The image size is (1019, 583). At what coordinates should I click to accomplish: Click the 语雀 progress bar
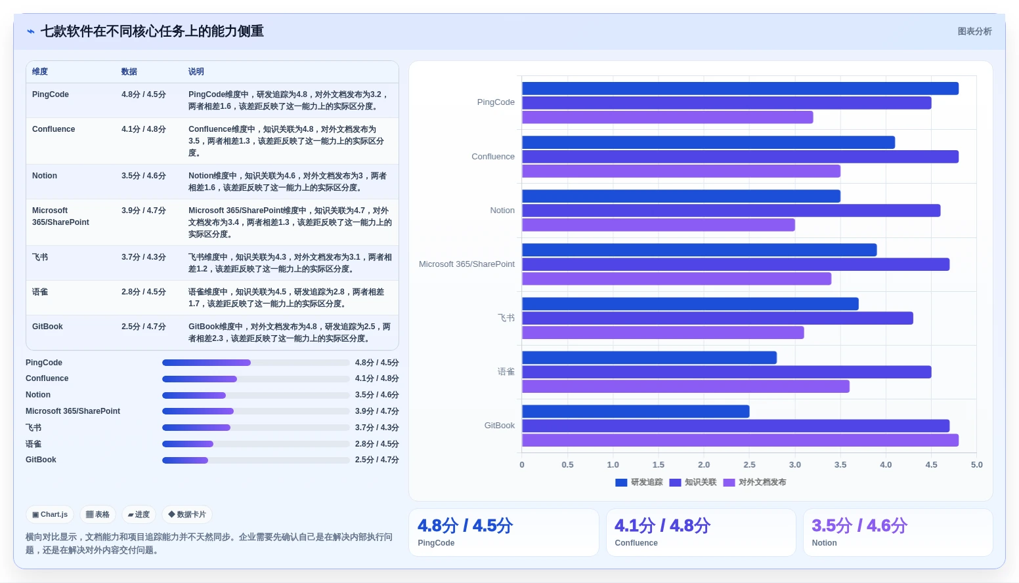click(x=255, y=444)
